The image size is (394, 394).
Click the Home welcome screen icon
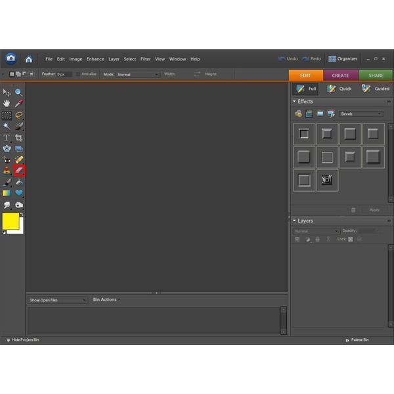pos(29,59)
